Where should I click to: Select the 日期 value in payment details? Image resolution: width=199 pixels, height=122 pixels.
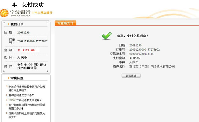tap(135, 45)
